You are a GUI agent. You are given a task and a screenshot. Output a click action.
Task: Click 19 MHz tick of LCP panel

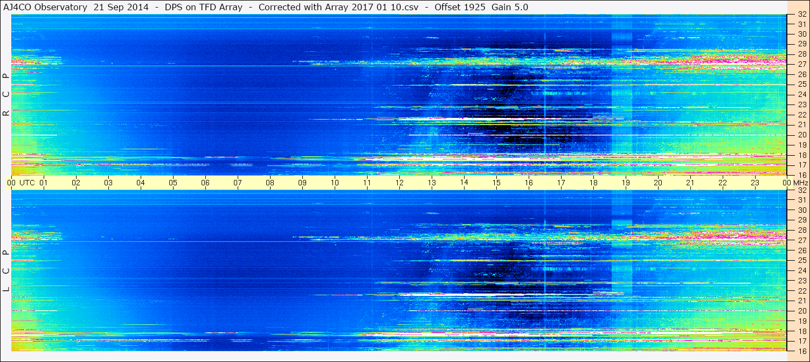(x=802, y=321)
